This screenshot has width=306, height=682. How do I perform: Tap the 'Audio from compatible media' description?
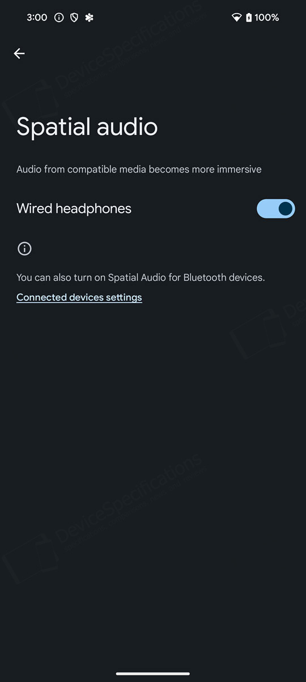(x=139, y=169)
